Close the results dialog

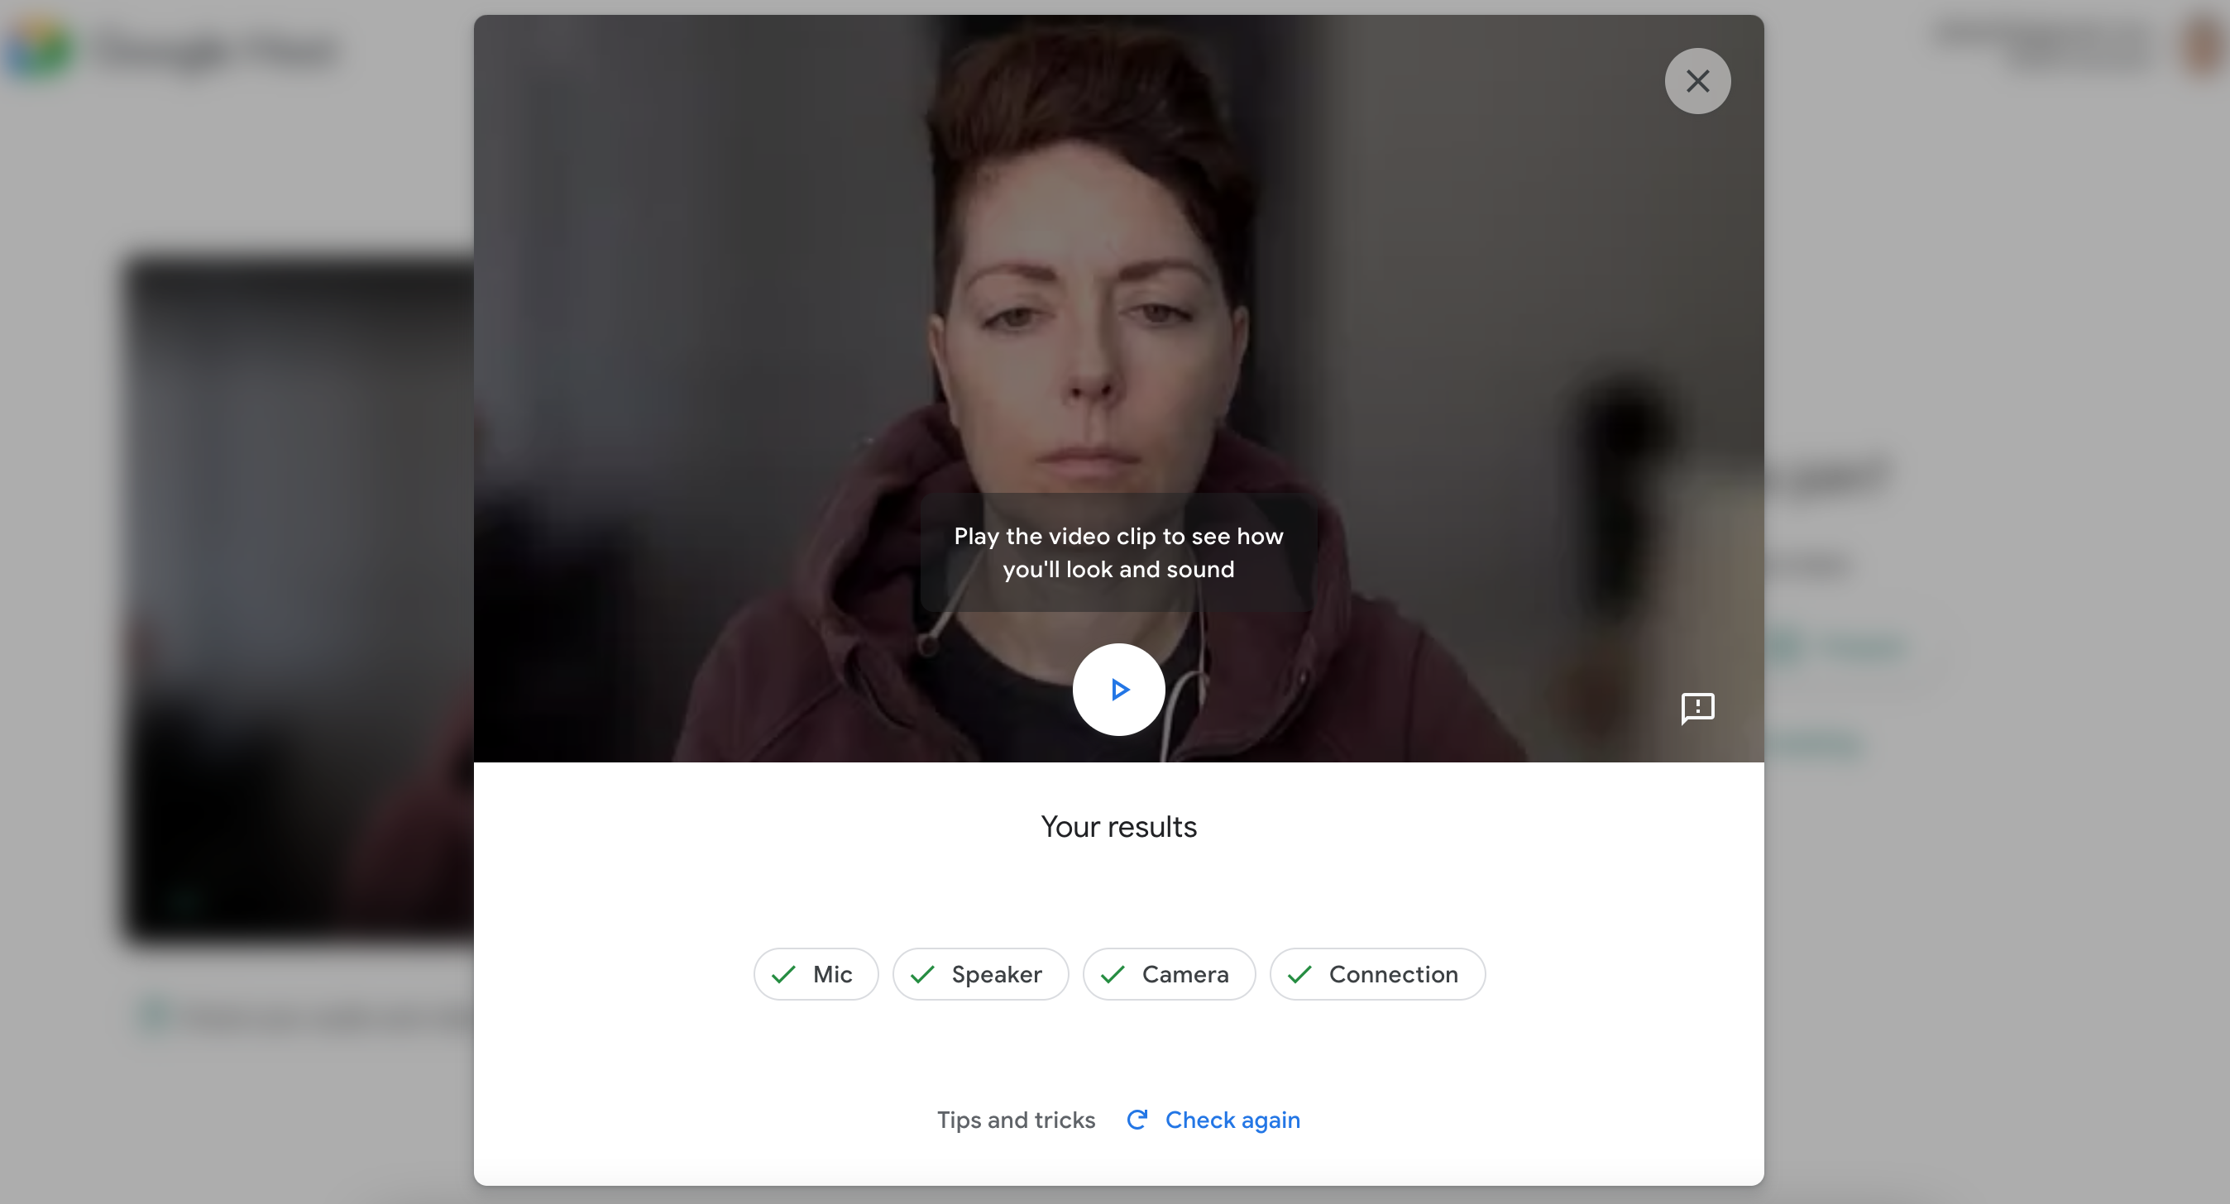1697,80
